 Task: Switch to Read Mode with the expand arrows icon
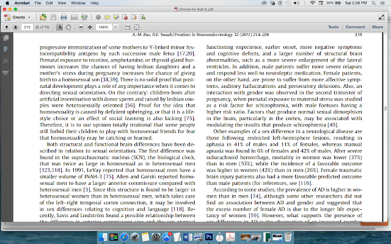(381, 17)
